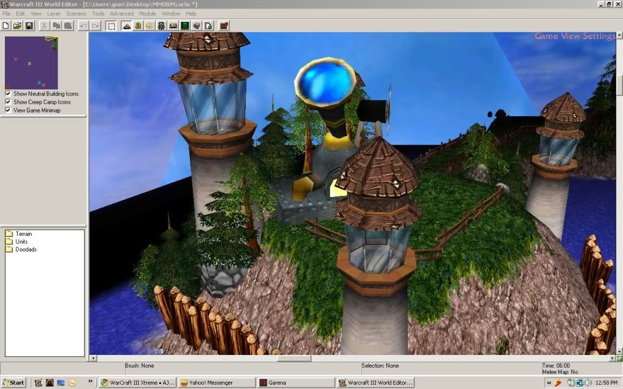Click the Time: 06:00 status text
The height and width of the screenshot is (389, 623).
(x=556, y=365)
